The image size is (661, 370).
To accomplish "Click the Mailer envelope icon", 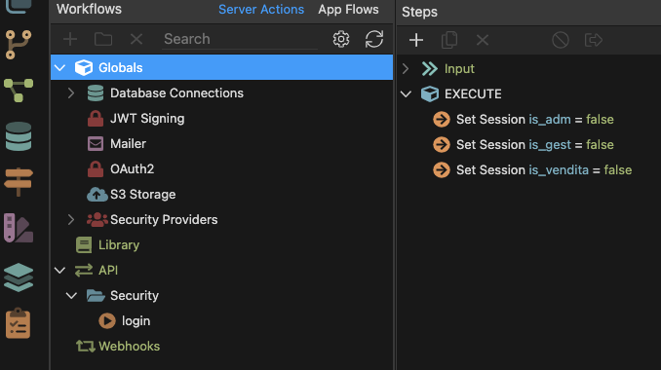I will pyautogui.click(x=96, y=143).
